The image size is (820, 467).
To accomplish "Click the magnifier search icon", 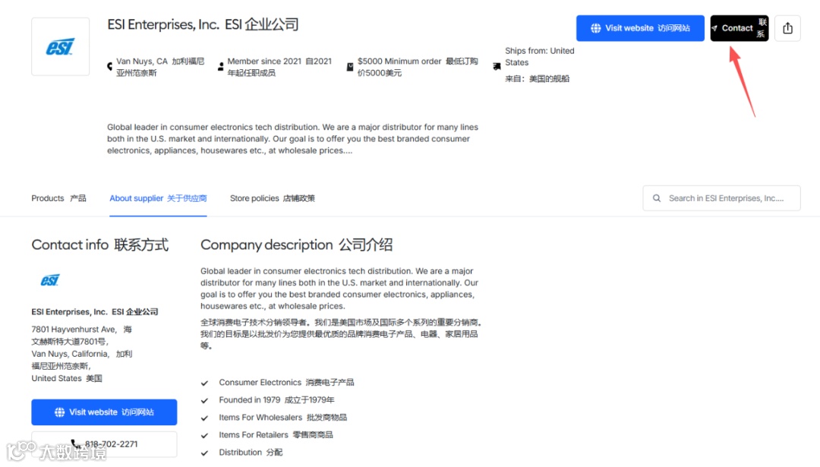I will pyautogui.click(x=656, y=198).
